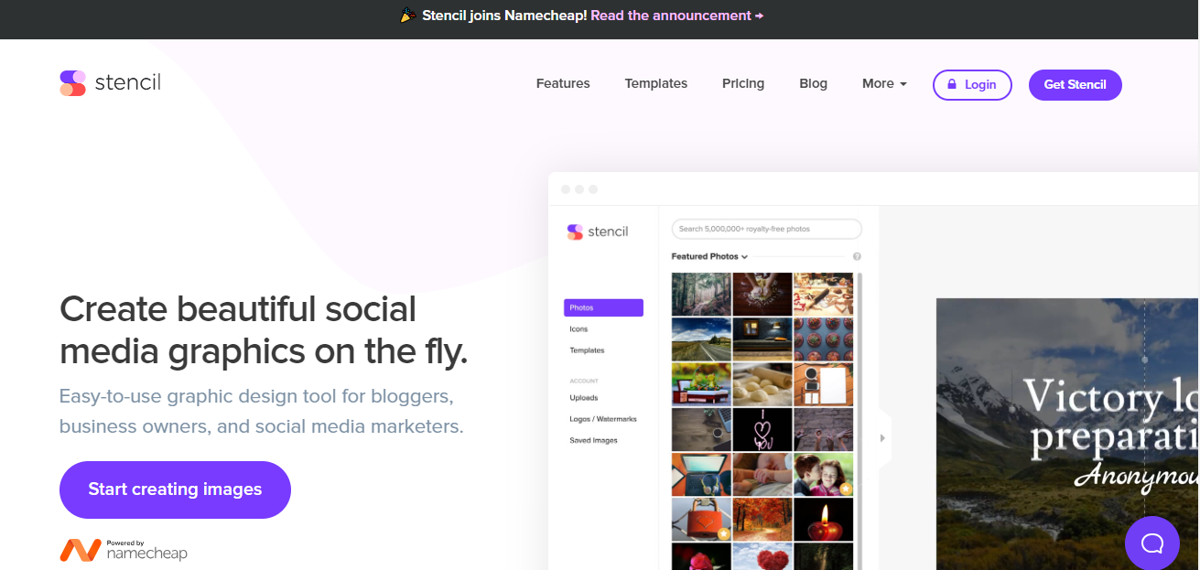Visit the Blog link

813,83
